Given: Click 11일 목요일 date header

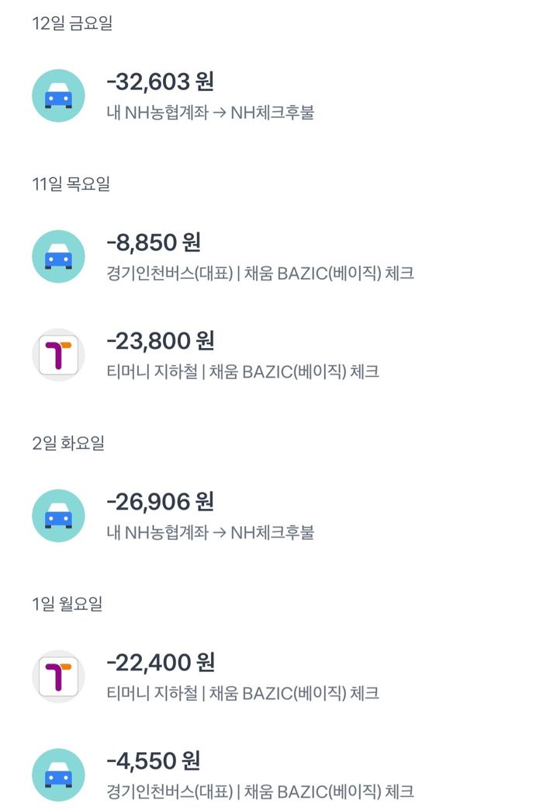Looking at the screenshot, I should tap(71, 184).
